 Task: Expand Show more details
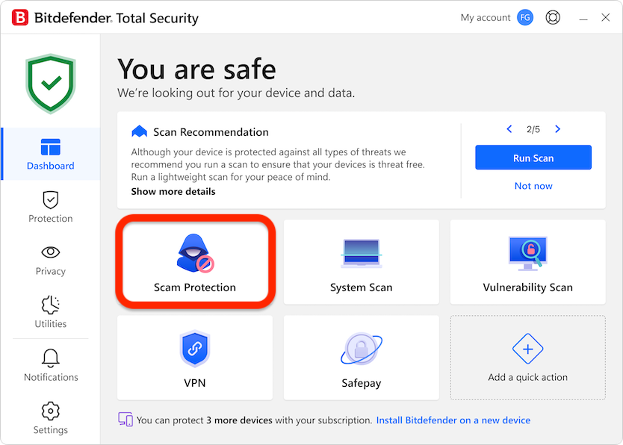click(x=173, y=191)
